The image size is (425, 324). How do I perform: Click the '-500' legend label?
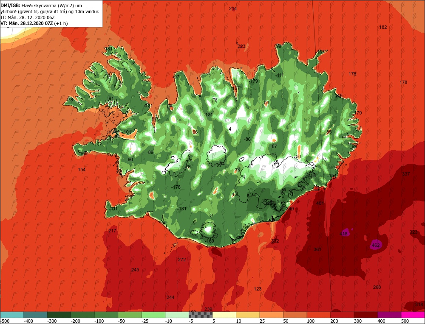(x=4, y=321)
